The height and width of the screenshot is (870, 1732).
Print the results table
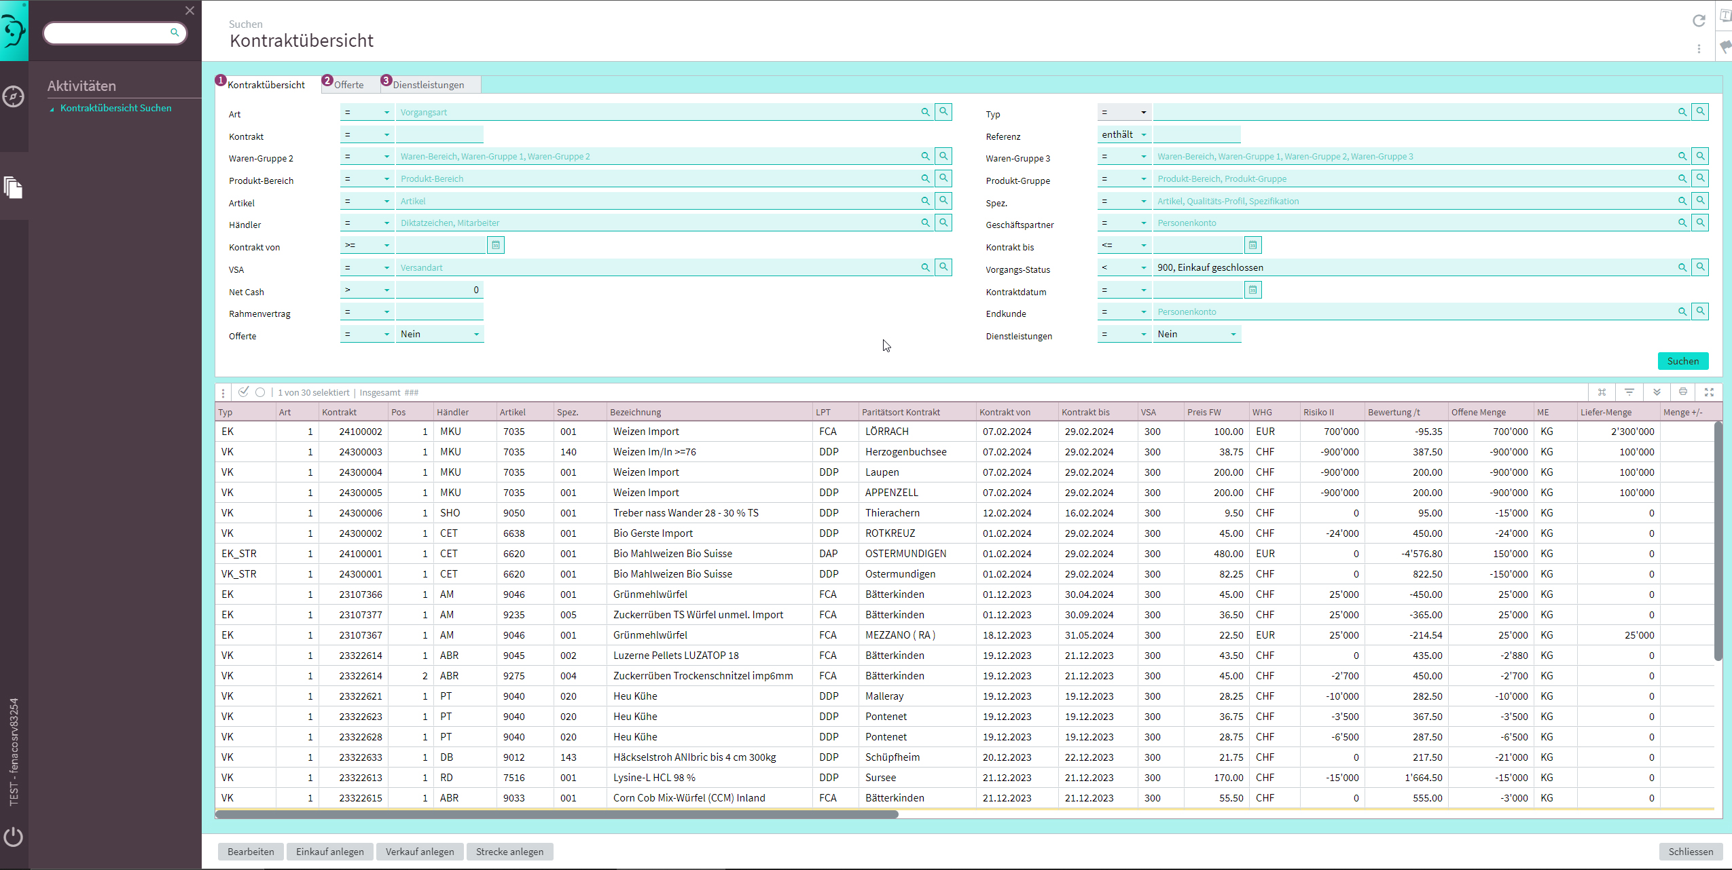pos(1682,392)
